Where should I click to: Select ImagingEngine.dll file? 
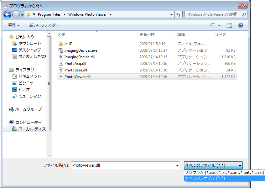[x=147, y=57]
